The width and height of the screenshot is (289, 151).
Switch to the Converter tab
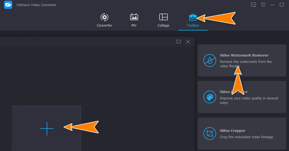pos(104,21)
